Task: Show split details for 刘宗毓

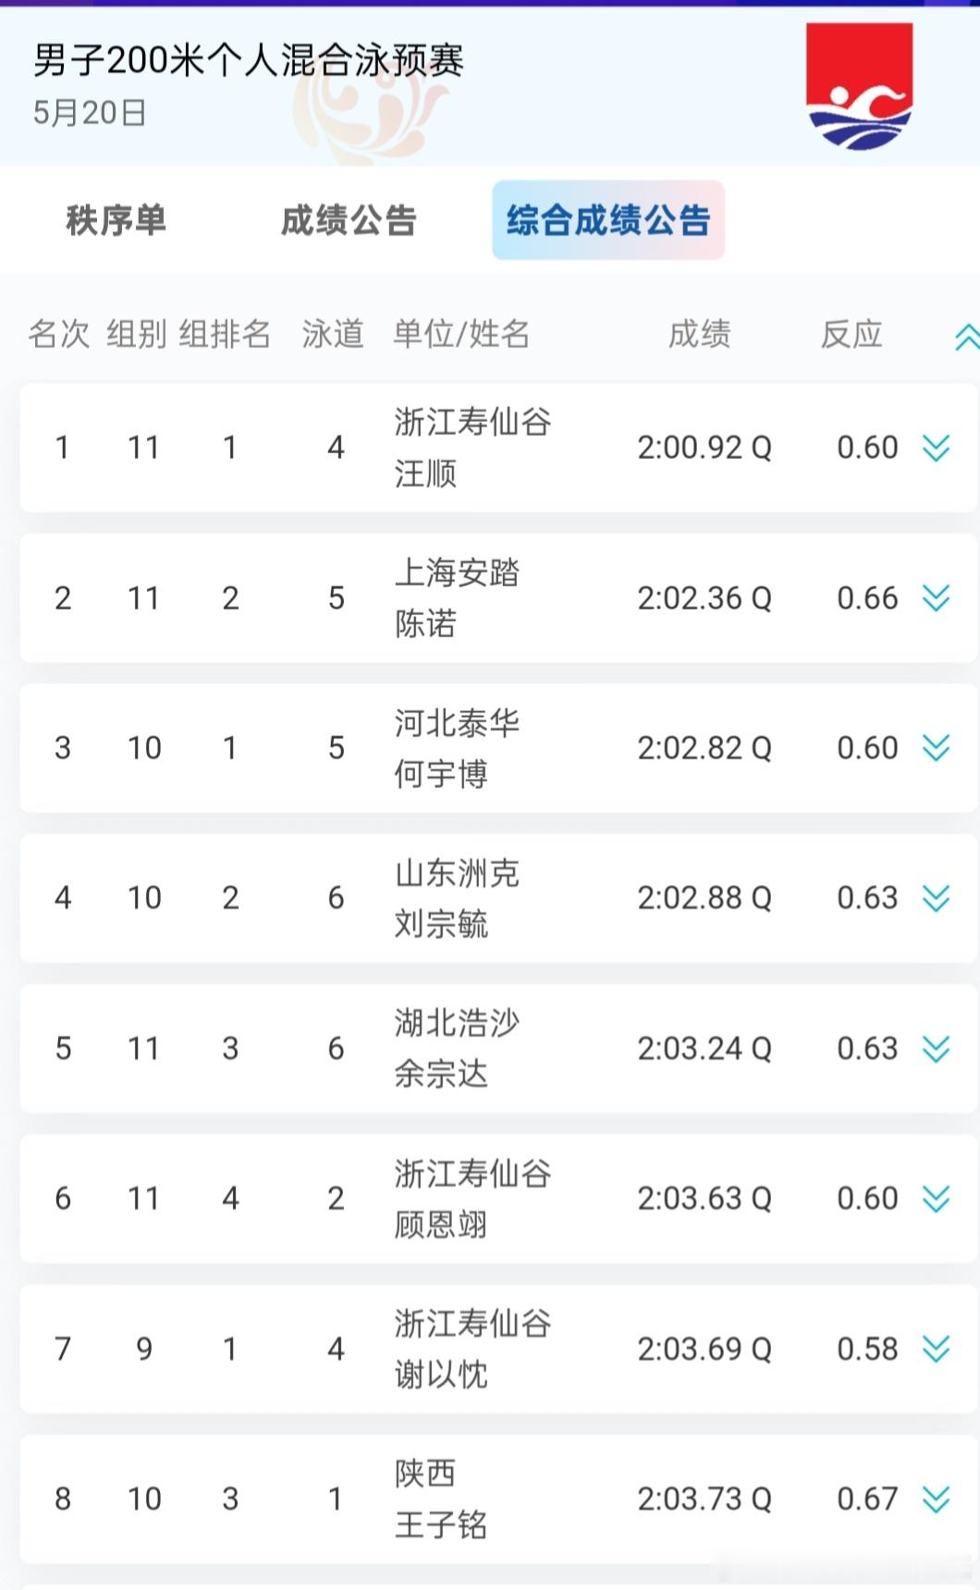Action: [936, 897]
